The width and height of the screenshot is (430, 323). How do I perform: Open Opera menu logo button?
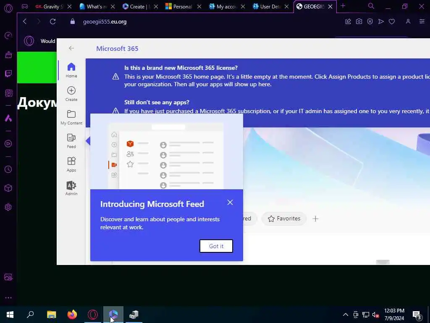tap(8, 8)
